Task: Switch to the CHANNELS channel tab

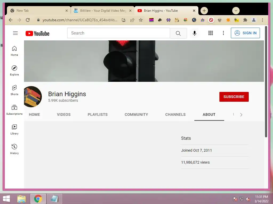Action: tap(175, 114)
